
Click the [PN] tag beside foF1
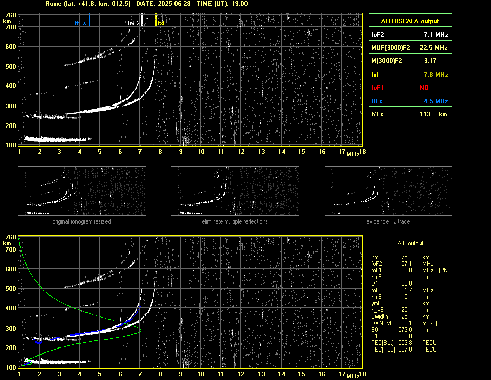pyautogui.click(x=444, y=270)
